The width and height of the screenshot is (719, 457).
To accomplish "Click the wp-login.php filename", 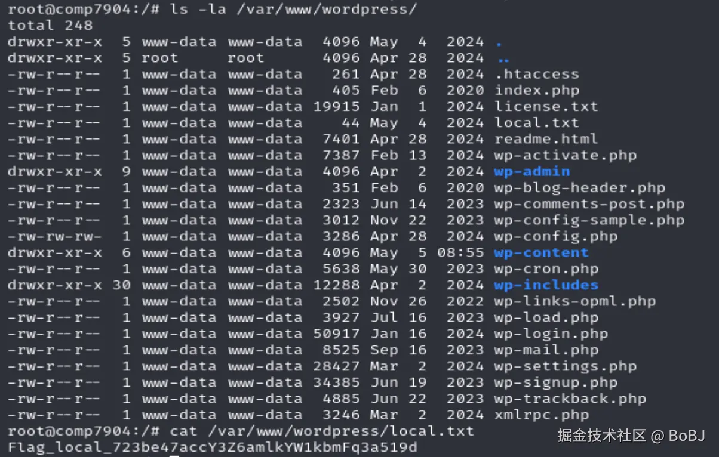I will coord(551,334).
